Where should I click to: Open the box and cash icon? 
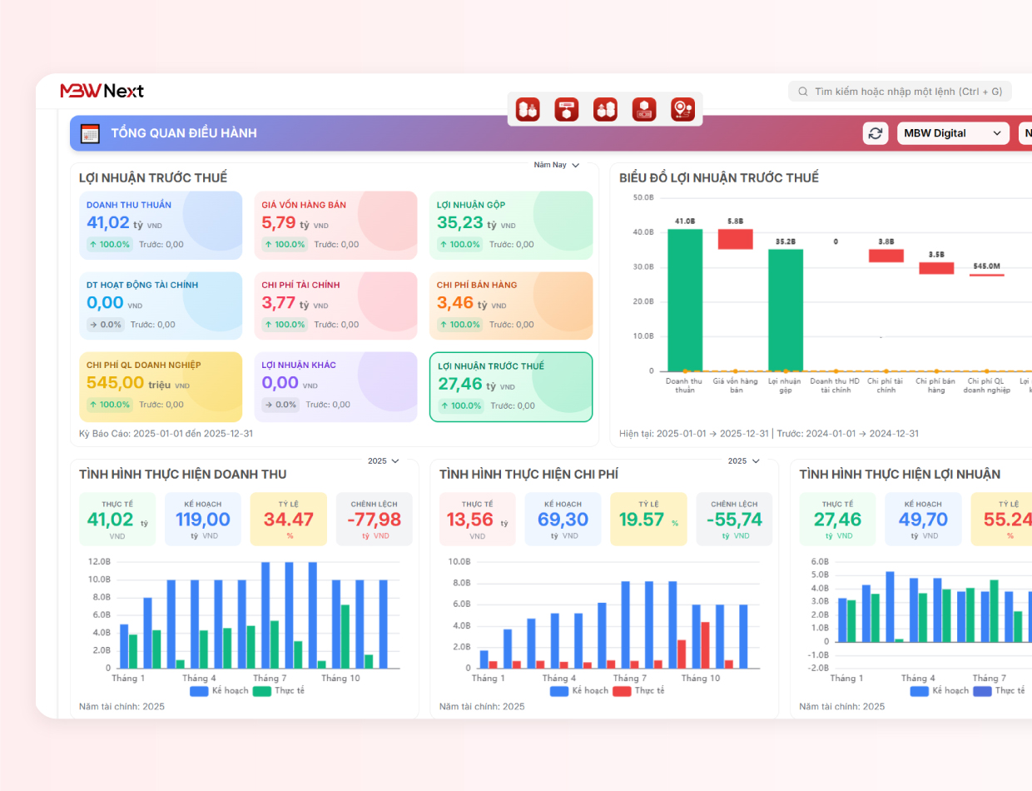pos(644,109)
